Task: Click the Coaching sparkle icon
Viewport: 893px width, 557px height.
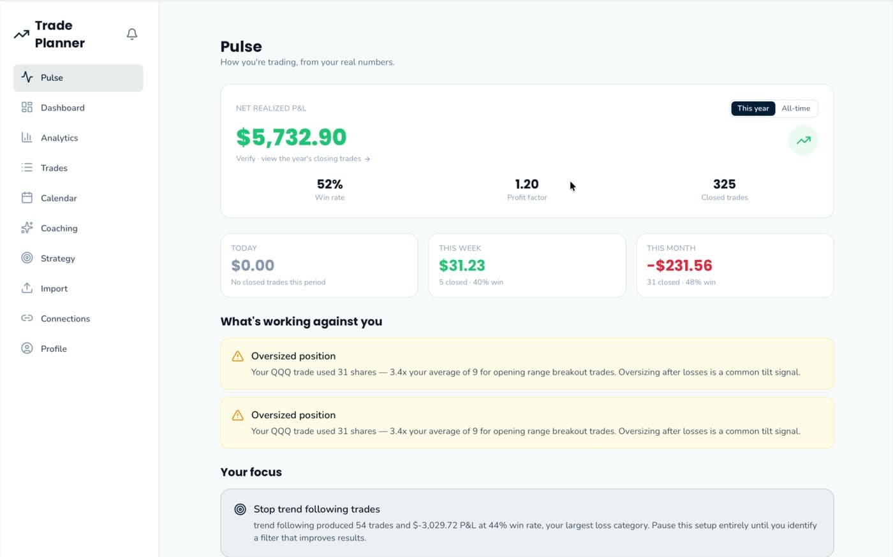Action: click(x=27, y=228)
